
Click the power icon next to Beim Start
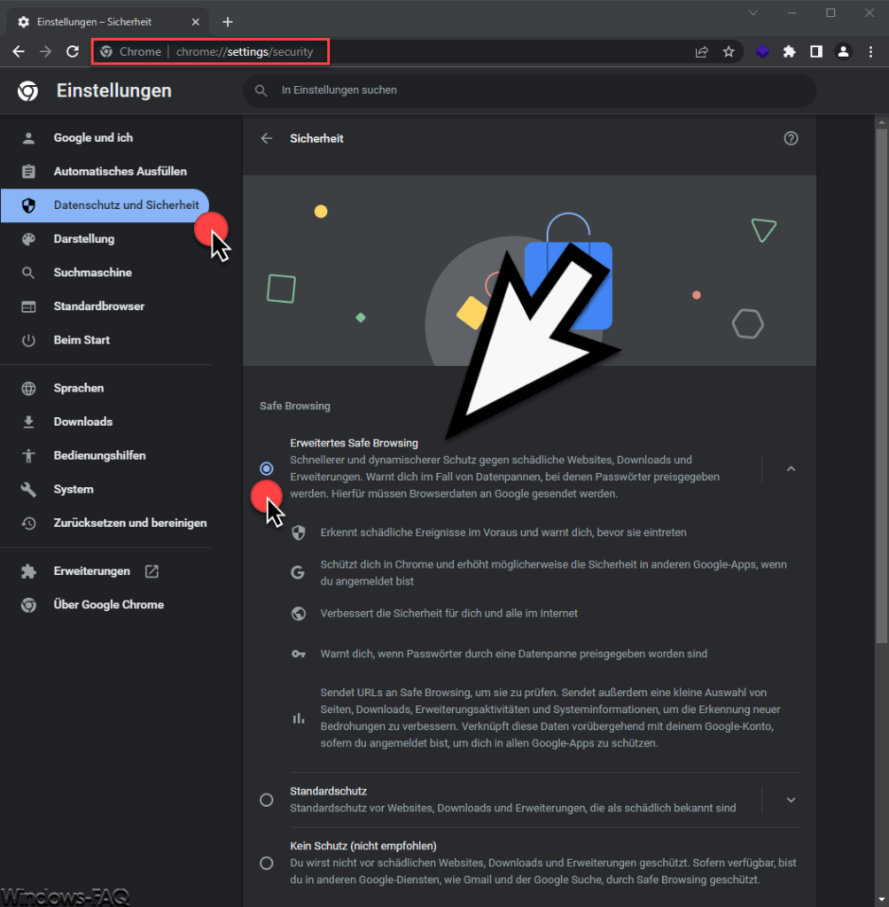coord(28,340)
